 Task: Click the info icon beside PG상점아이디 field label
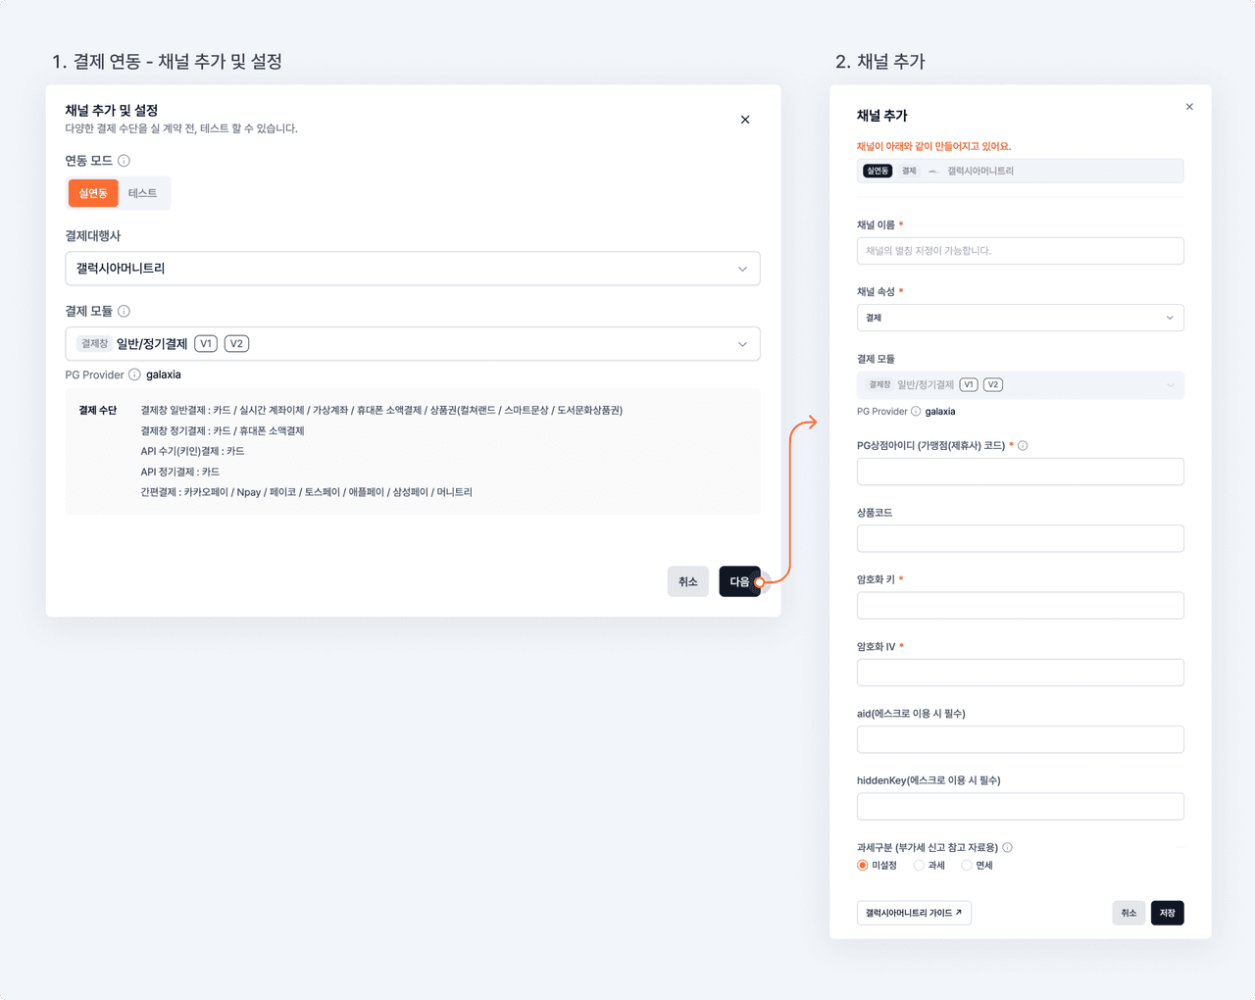point(1023,445)
